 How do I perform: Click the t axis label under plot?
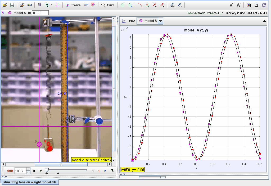click(x=196, y=167)
